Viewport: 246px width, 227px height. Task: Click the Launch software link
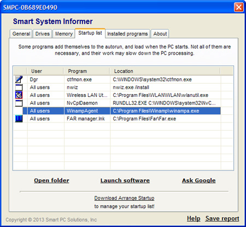[x=125, y=181]
